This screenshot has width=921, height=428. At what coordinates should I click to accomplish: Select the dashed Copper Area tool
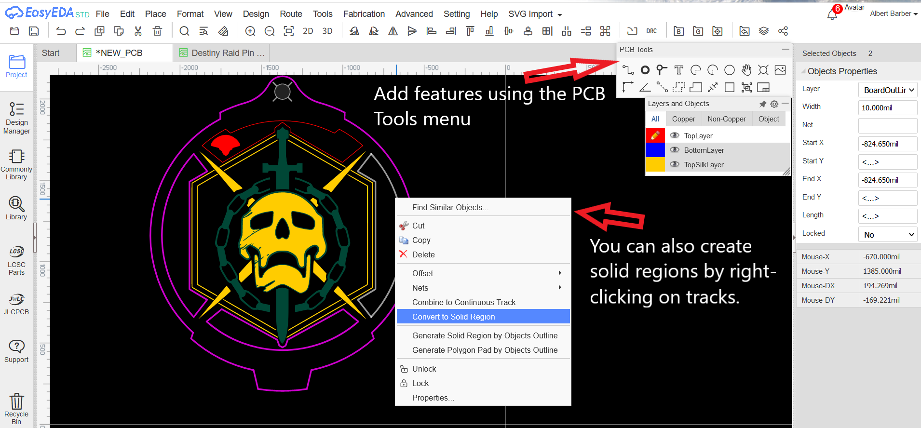click(678, 87)
